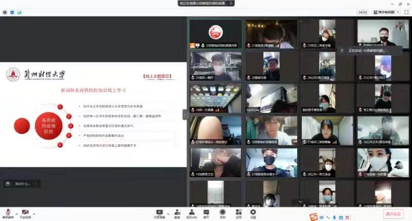
Task: Turn on the camera (开启视频)
Action: (25, 212)
